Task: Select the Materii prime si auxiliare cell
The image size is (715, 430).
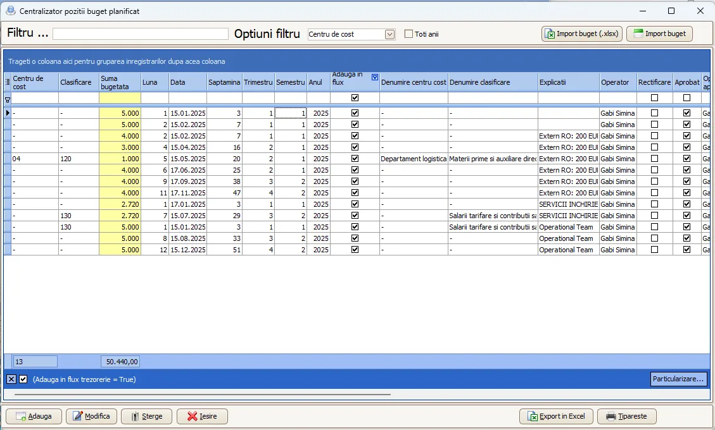Action: (x=493, y=159)
